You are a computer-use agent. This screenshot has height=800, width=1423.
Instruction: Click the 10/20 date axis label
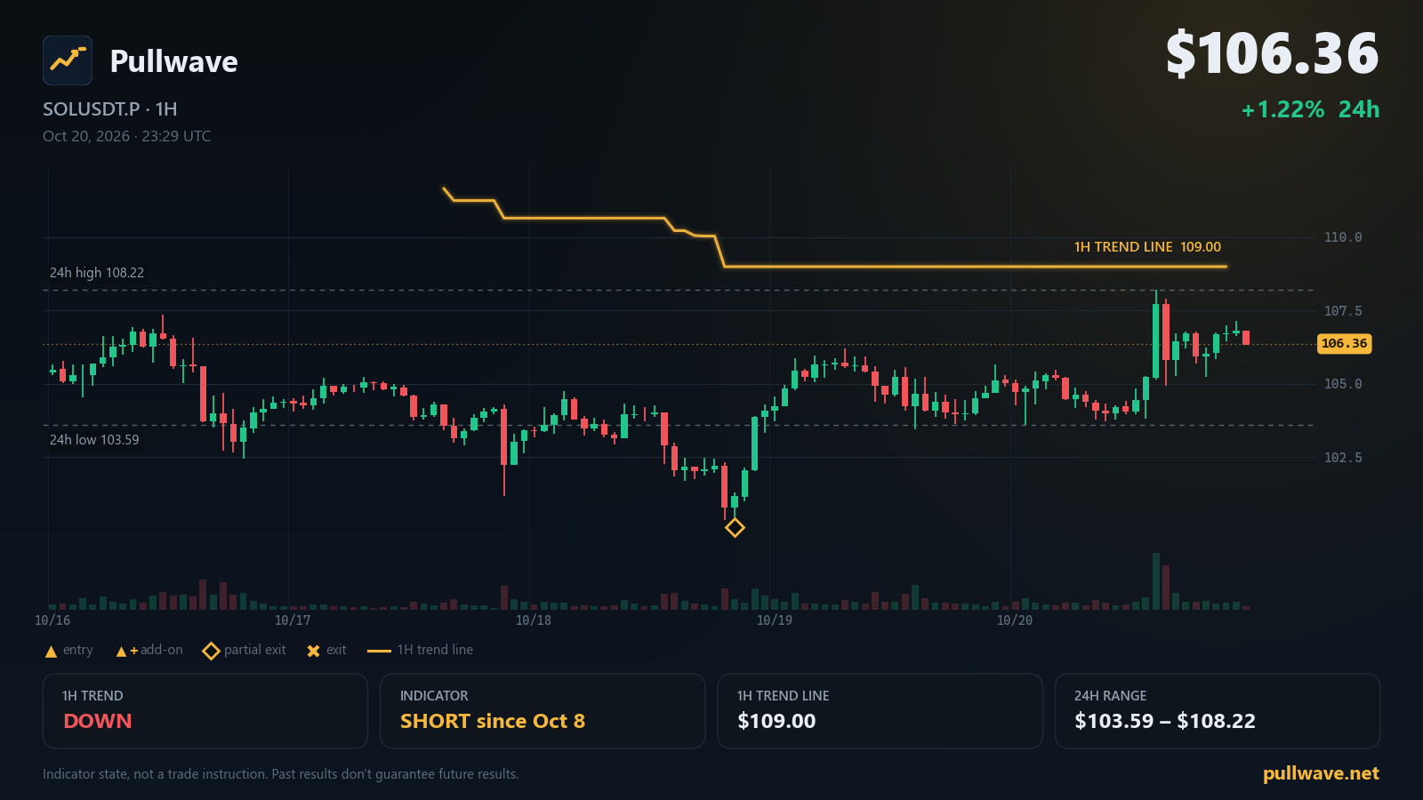click(x=1015, y=620)
